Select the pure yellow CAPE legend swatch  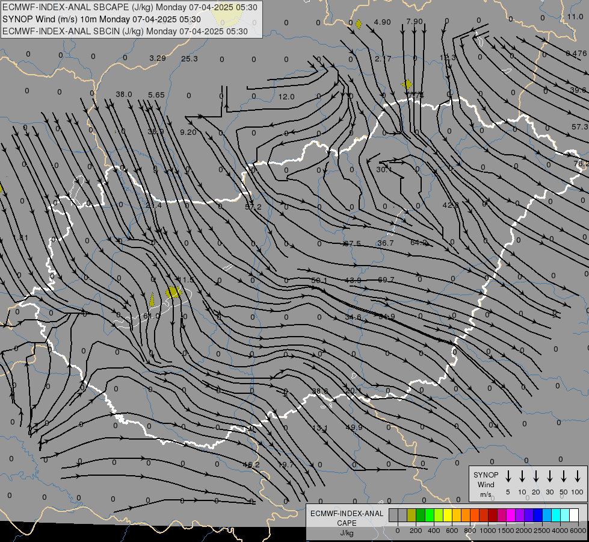pyautogui.click(x=448, y=516)
